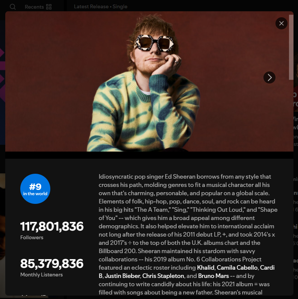Click the Chris Stapleton link
Screen dimensions: 298x299
point(163,276)
